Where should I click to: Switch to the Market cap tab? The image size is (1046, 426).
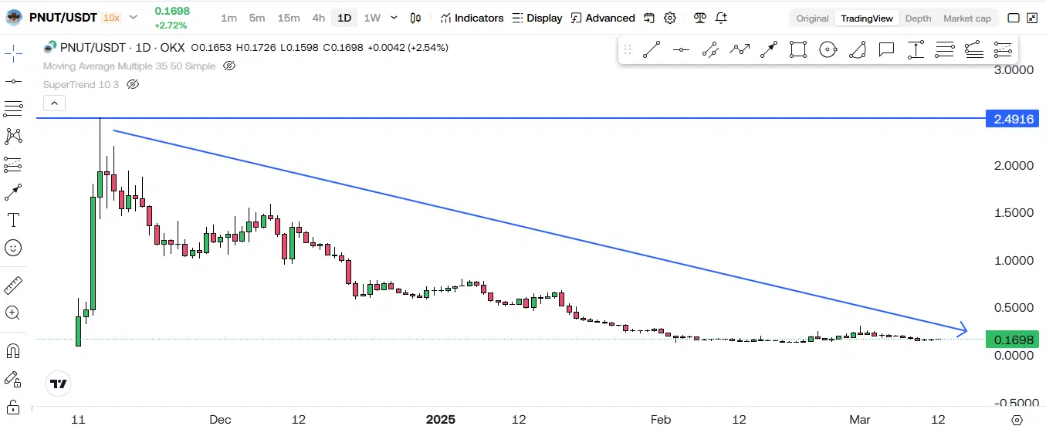[x=967, y=18]
